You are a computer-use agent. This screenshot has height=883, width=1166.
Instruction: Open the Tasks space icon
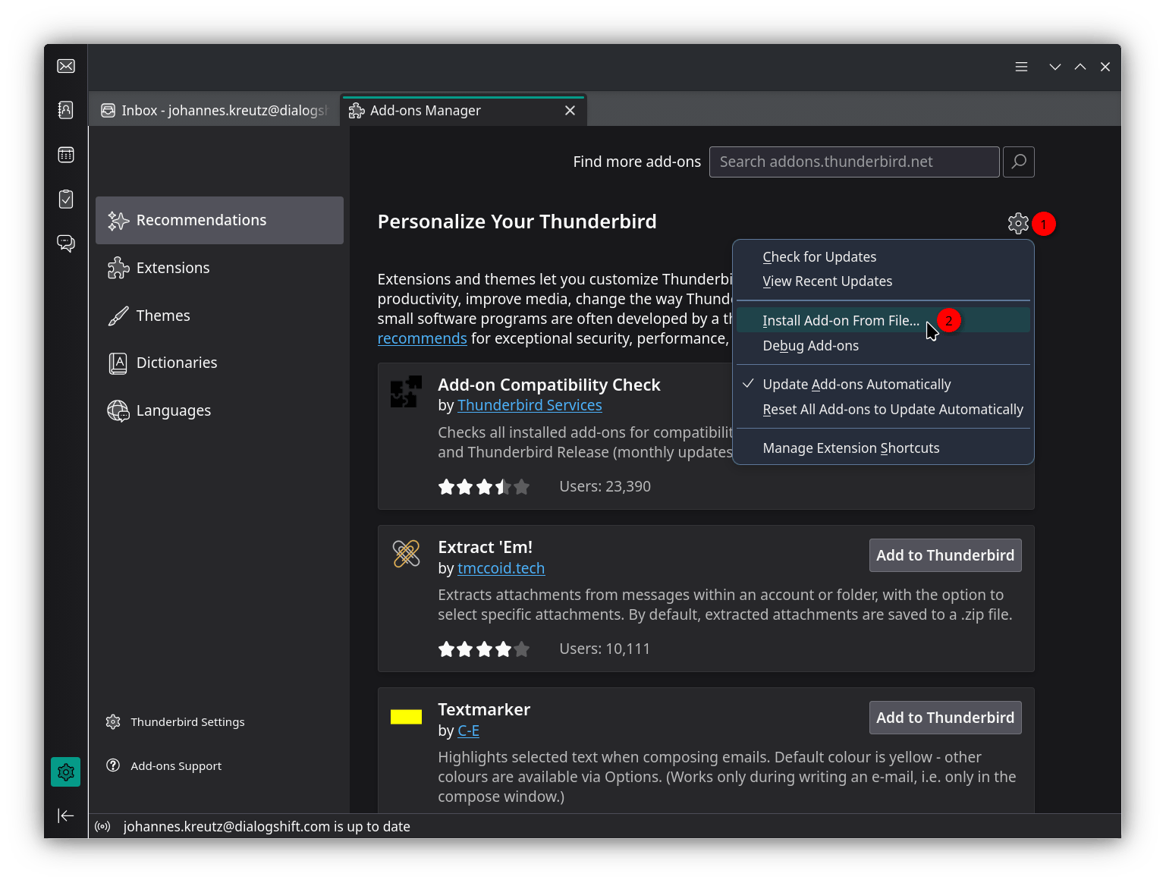[66, 199]
